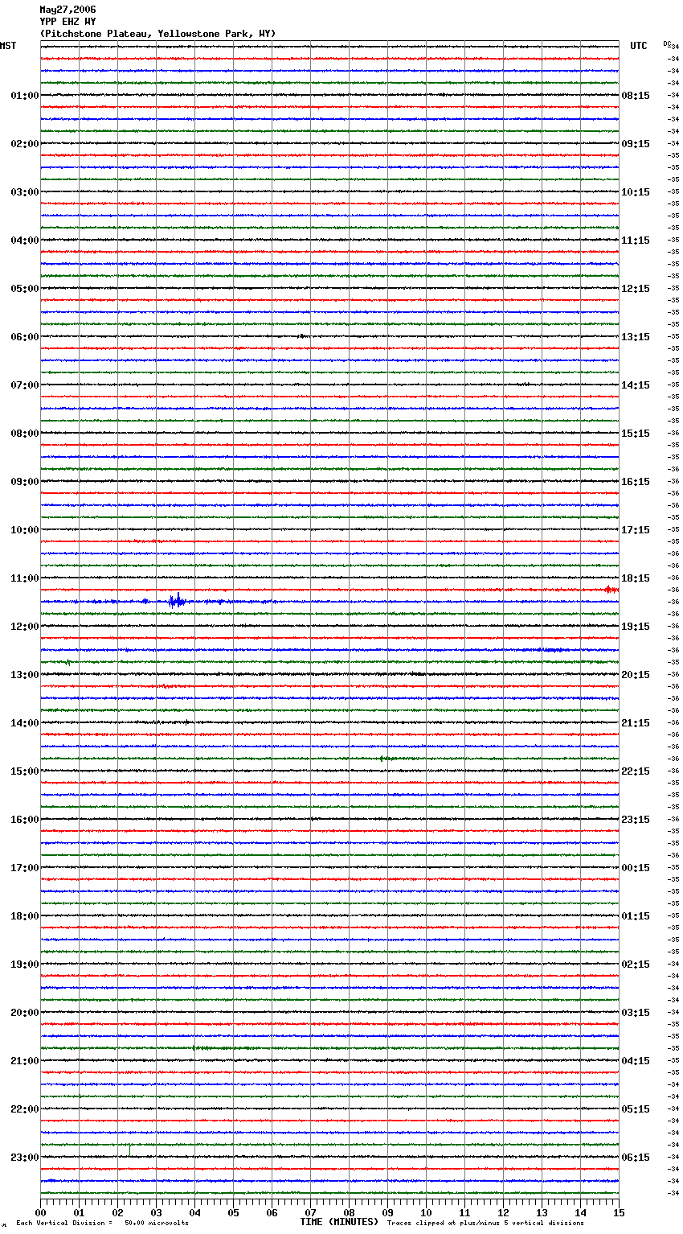Select the 15:00 MST time label

tap(25, 771)
